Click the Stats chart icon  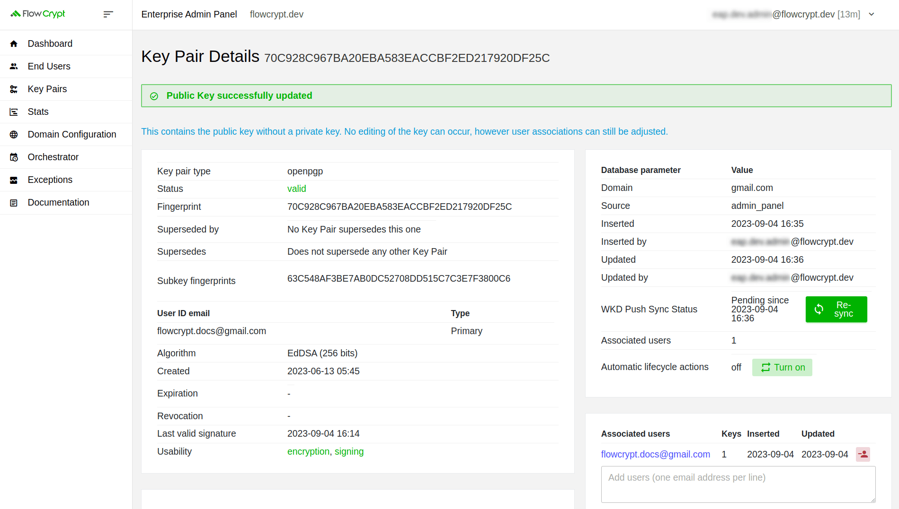[14, 112]
